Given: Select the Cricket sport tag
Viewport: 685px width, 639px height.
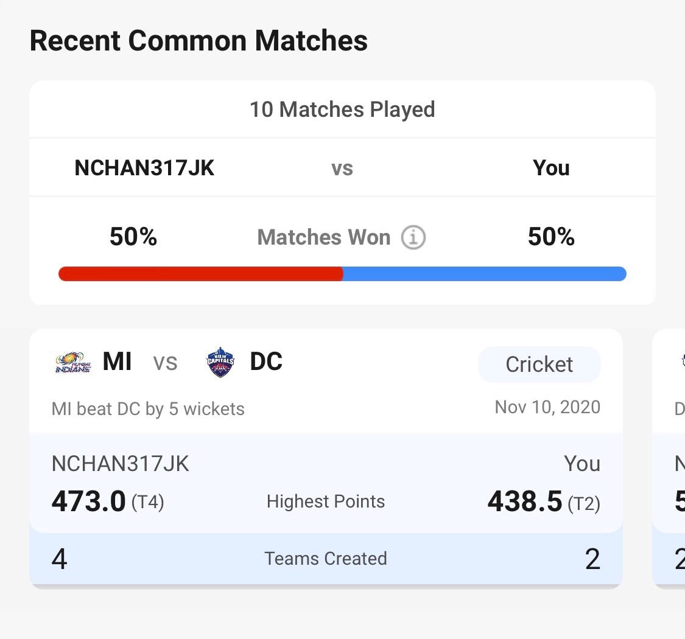Looking at the screenshot, I should point(539,365).
